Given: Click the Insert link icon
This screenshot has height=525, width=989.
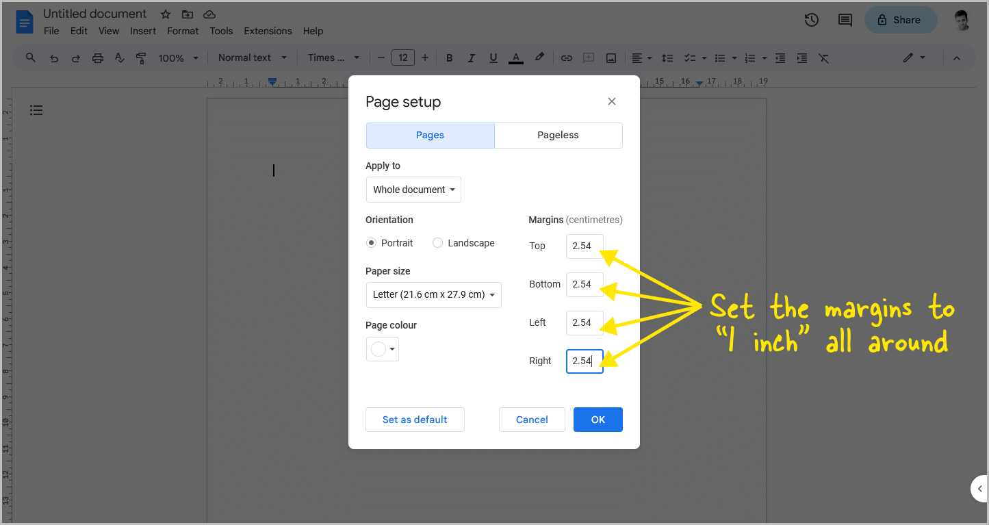Looking at the screenshot, I should coord(567,57).
